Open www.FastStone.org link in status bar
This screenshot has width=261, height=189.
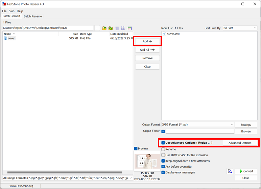pyautogui.click(x=21, y=186)
